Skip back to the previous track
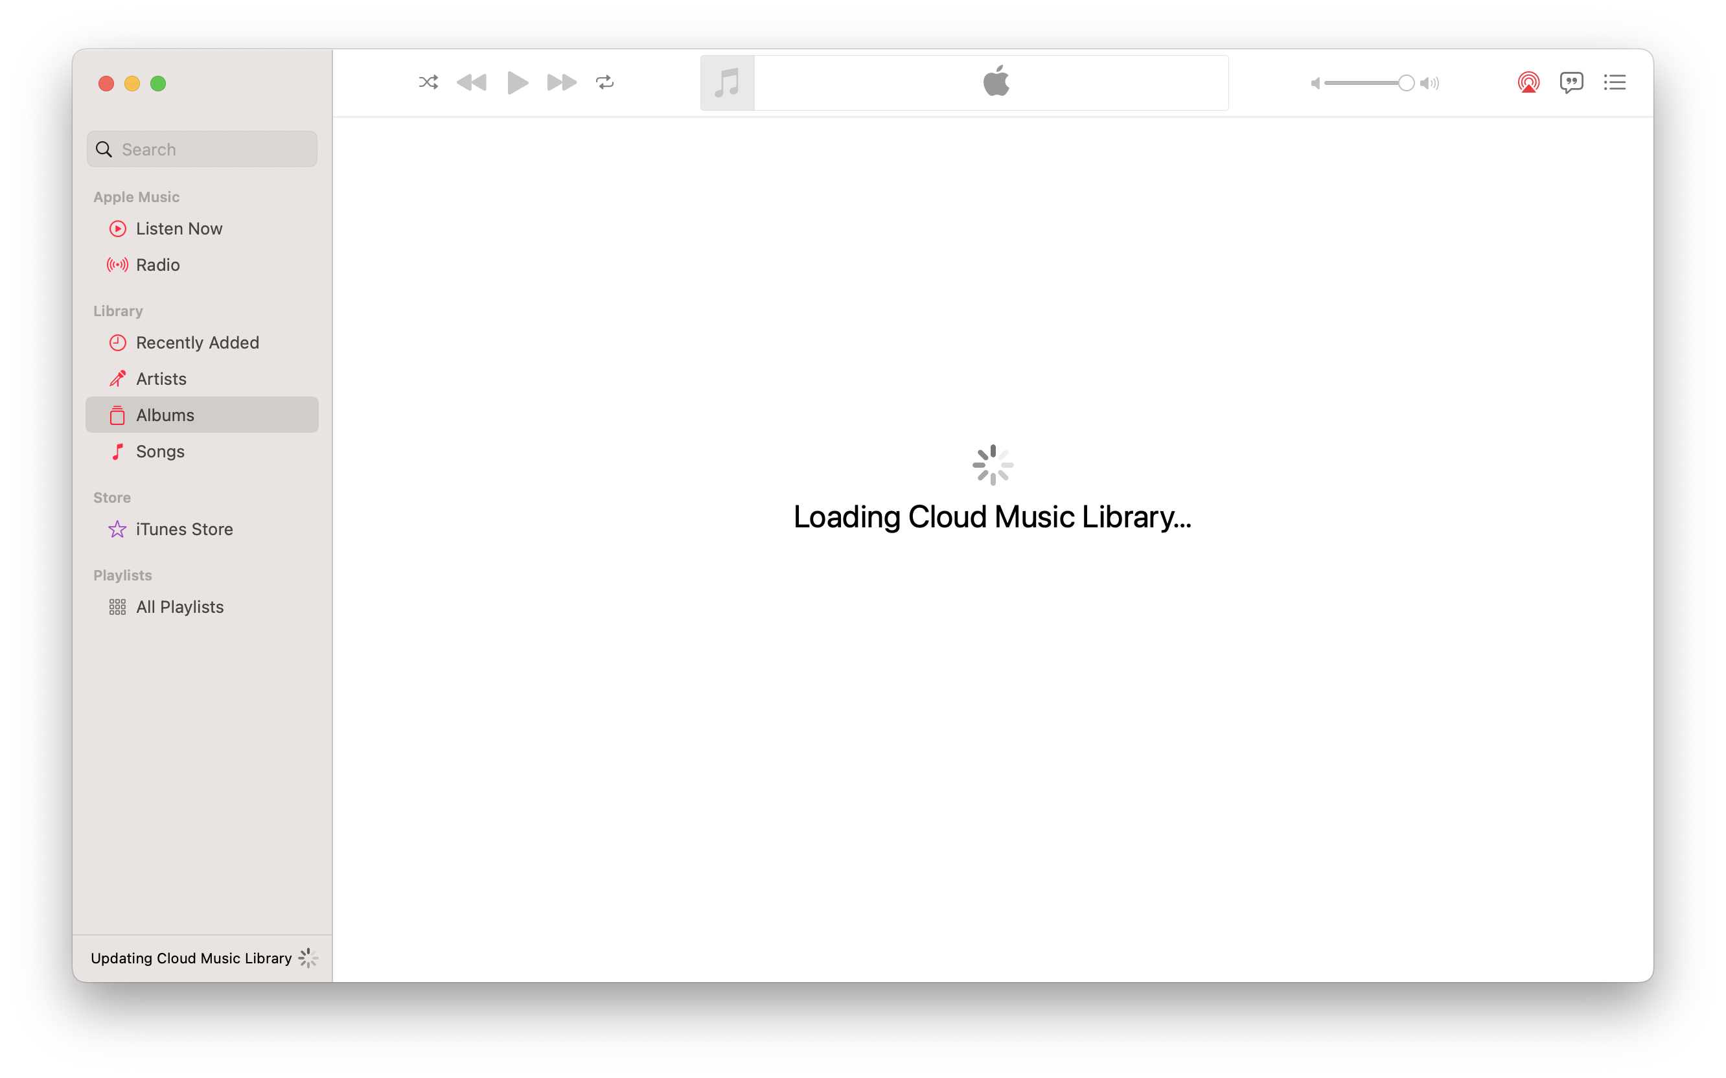 (471, 83)
